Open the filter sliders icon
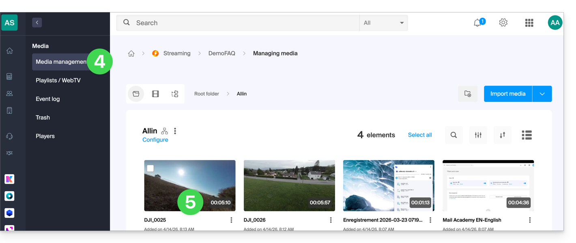The image size is (576, 243). [478, 135]
